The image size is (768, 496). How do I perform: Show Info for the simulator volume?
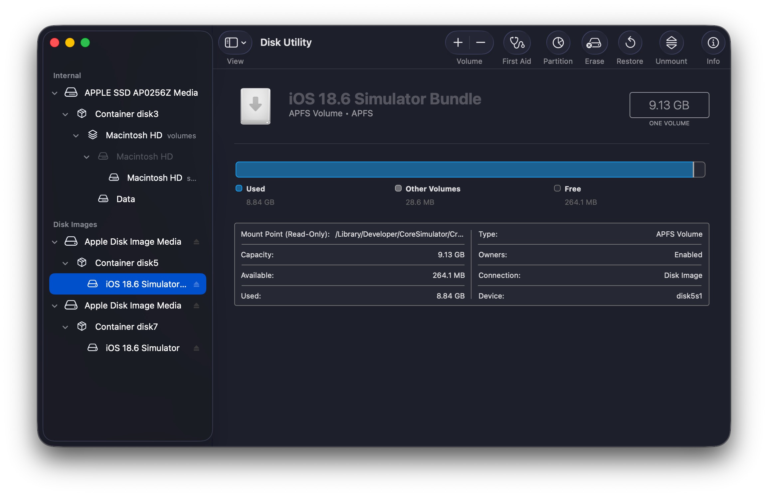713,43
